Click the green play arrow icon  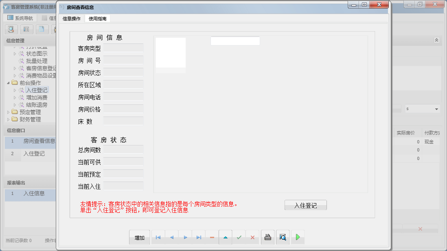tap(298, 237)
